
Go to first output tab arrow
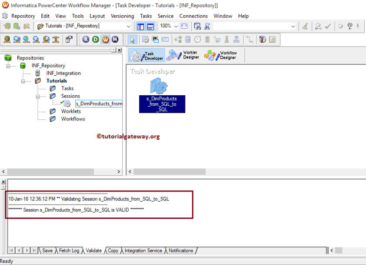point(11,251)
